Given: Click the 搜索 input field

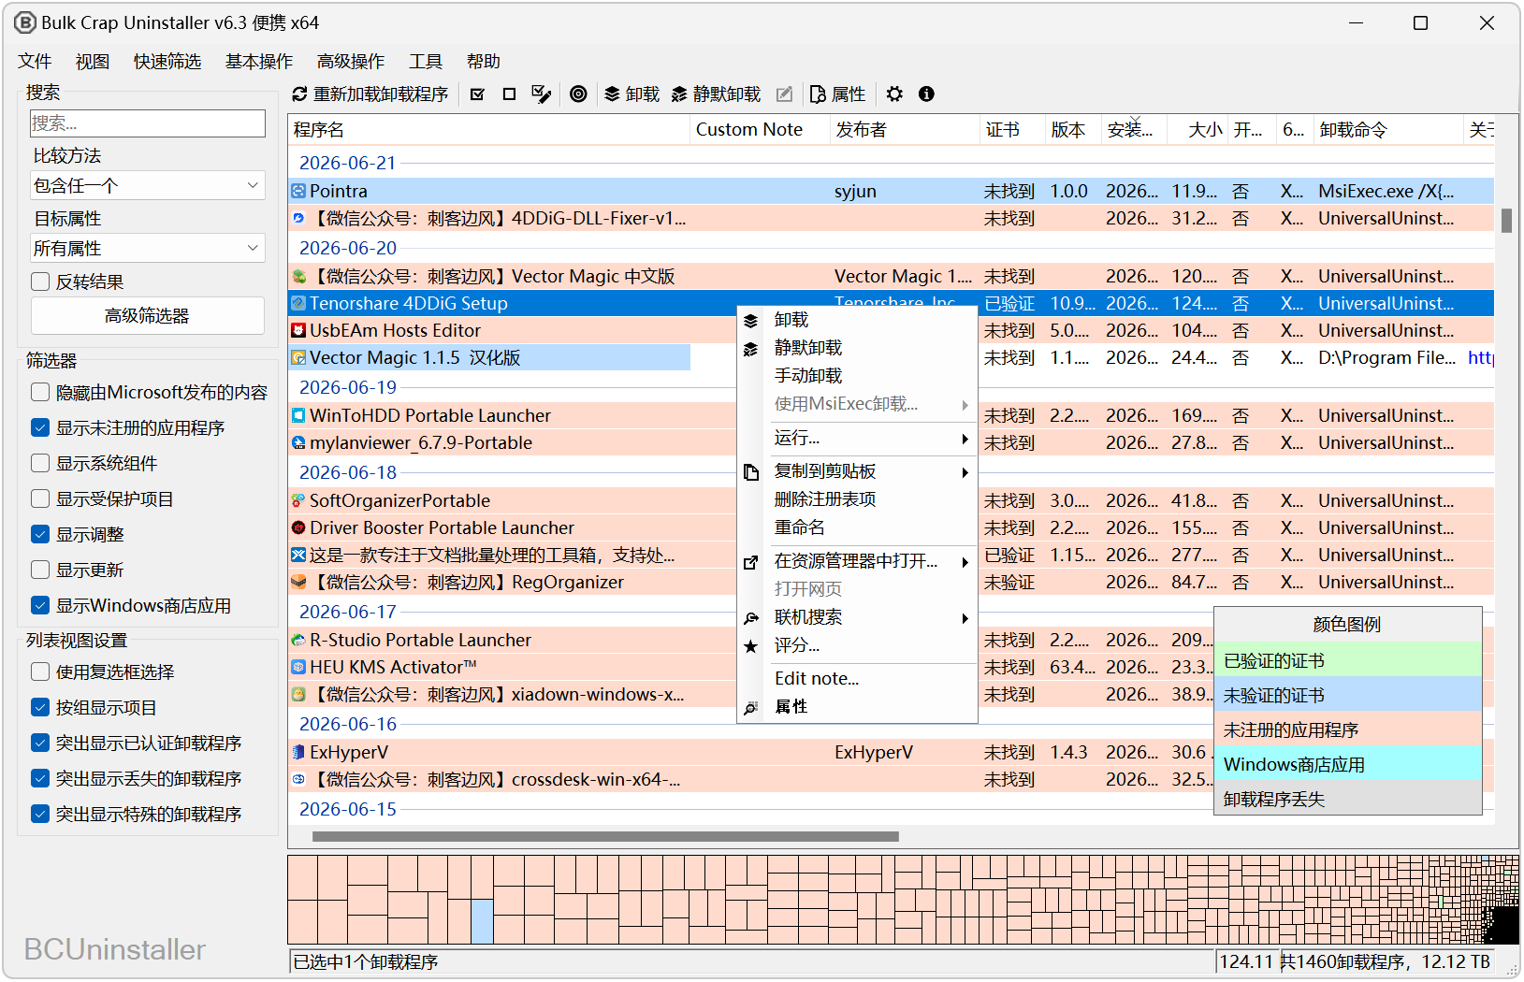Looking at the screenshot, I should point(148,123).
